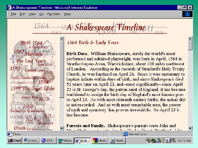Click the Internet zone globe icon
Viewport: 198px width, 148px height.
(126, 134)
